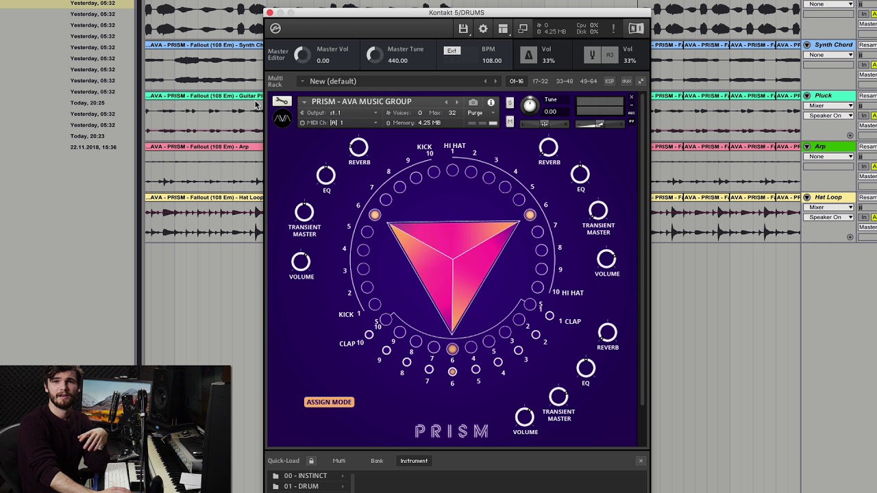The height and width of the screenshot is (493, 877).
Task: Open snapshot view with camera icon
Action: coord(473,102)
